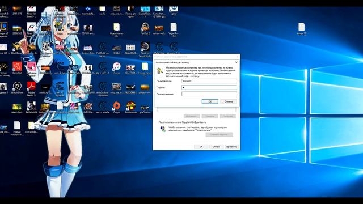
Task: Open the Epic Games Launcher desktop icon
Action: click(x=45, y=47)
